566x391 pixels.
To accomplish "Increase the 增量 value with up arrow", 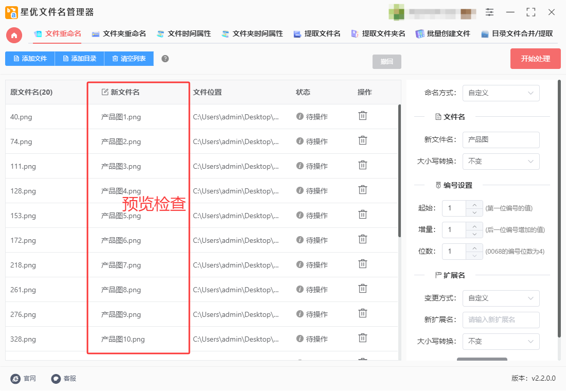I will [x=474, y=226].
